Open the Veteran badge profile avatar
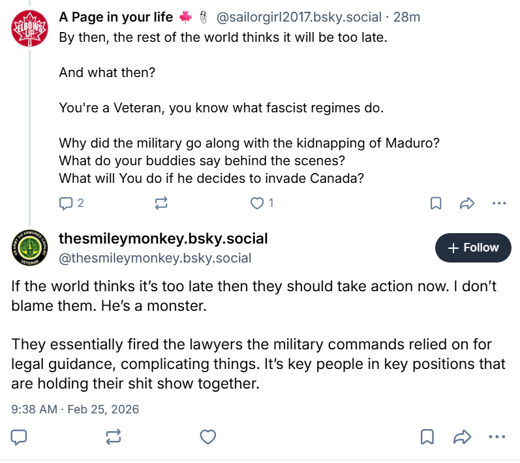The width and height of the screenshot is (520, 463). [28, 248]
